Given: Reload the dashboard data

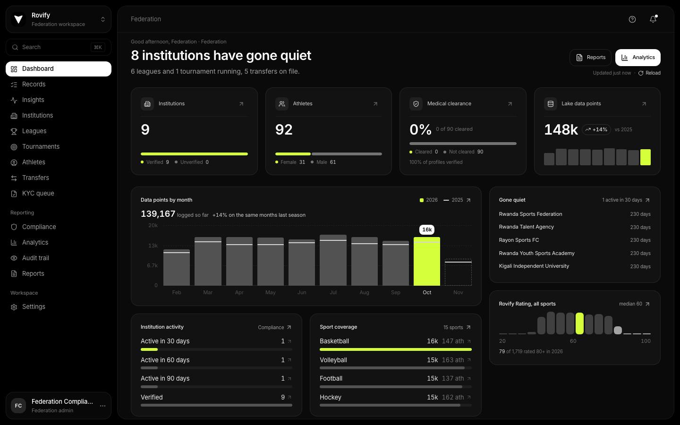Looking at the screenshot, I should pyautogui.click(x=649, y=73).
